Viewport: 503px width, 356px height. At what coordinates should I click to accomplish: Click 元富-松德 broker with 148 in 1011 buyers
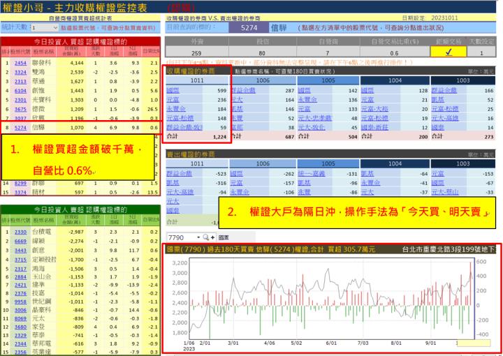180,118
